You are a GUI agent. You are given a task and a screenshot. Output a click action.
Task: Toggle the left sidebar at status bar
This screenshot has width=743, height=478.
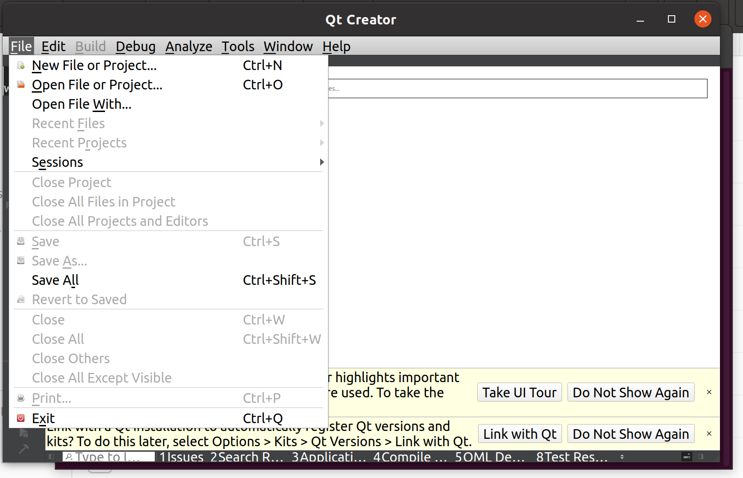click(52, 457)
